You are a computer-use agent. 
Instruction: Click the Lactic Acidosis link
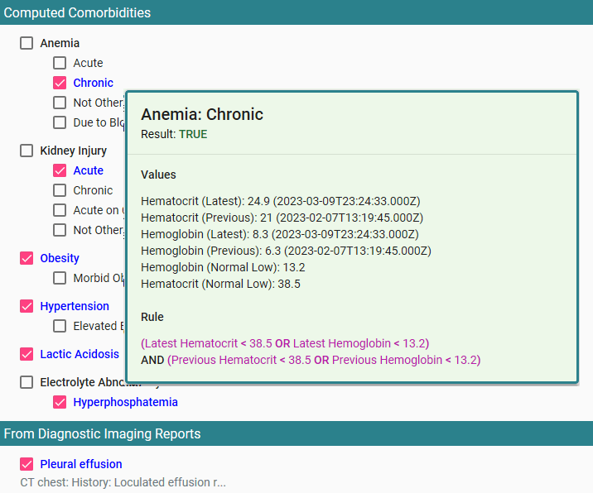pos(80,354)
